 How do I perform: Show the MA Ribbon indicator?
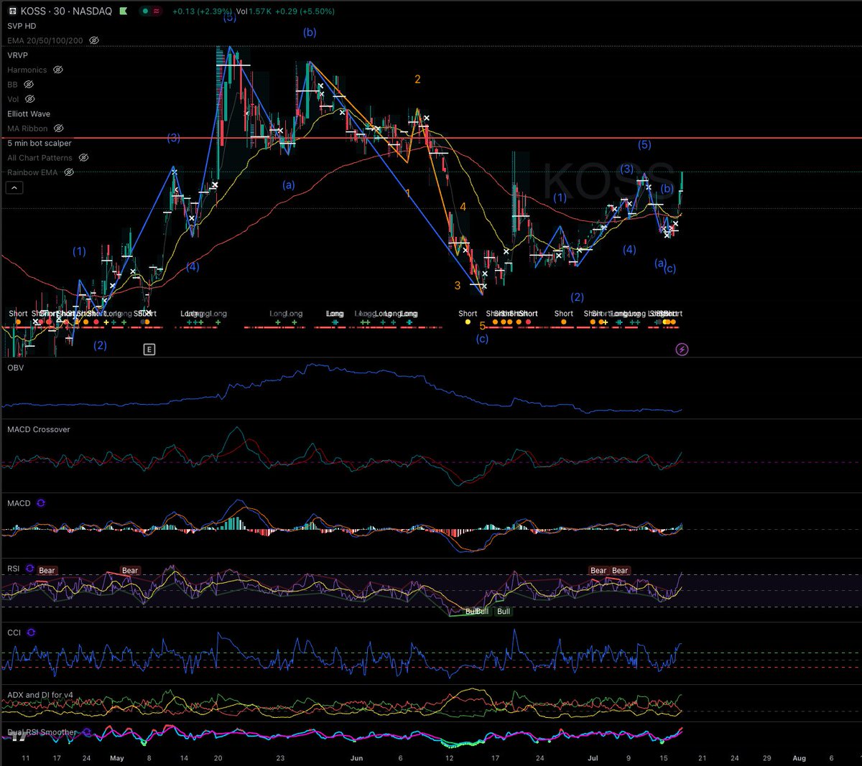coord(59,129)
